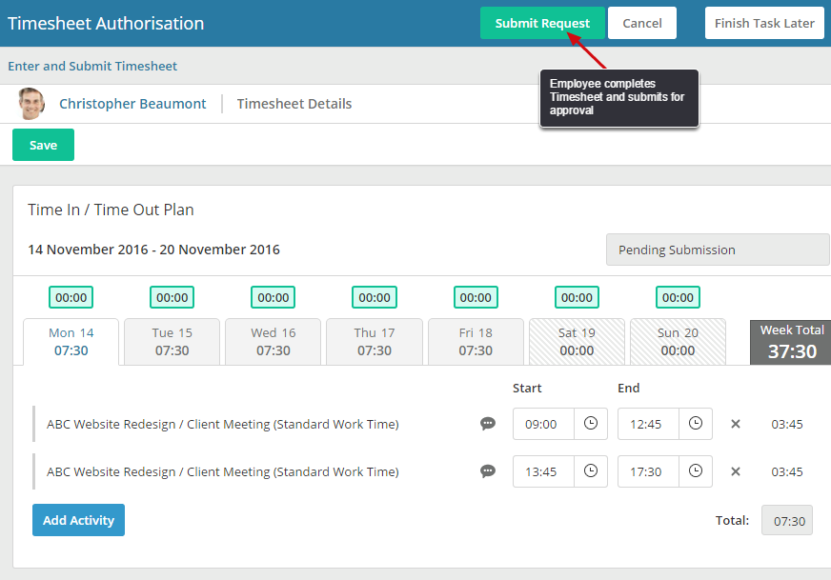Screen dimensions: 831x580
Task: Add a new activity
Action: click(x=78, y=520)
